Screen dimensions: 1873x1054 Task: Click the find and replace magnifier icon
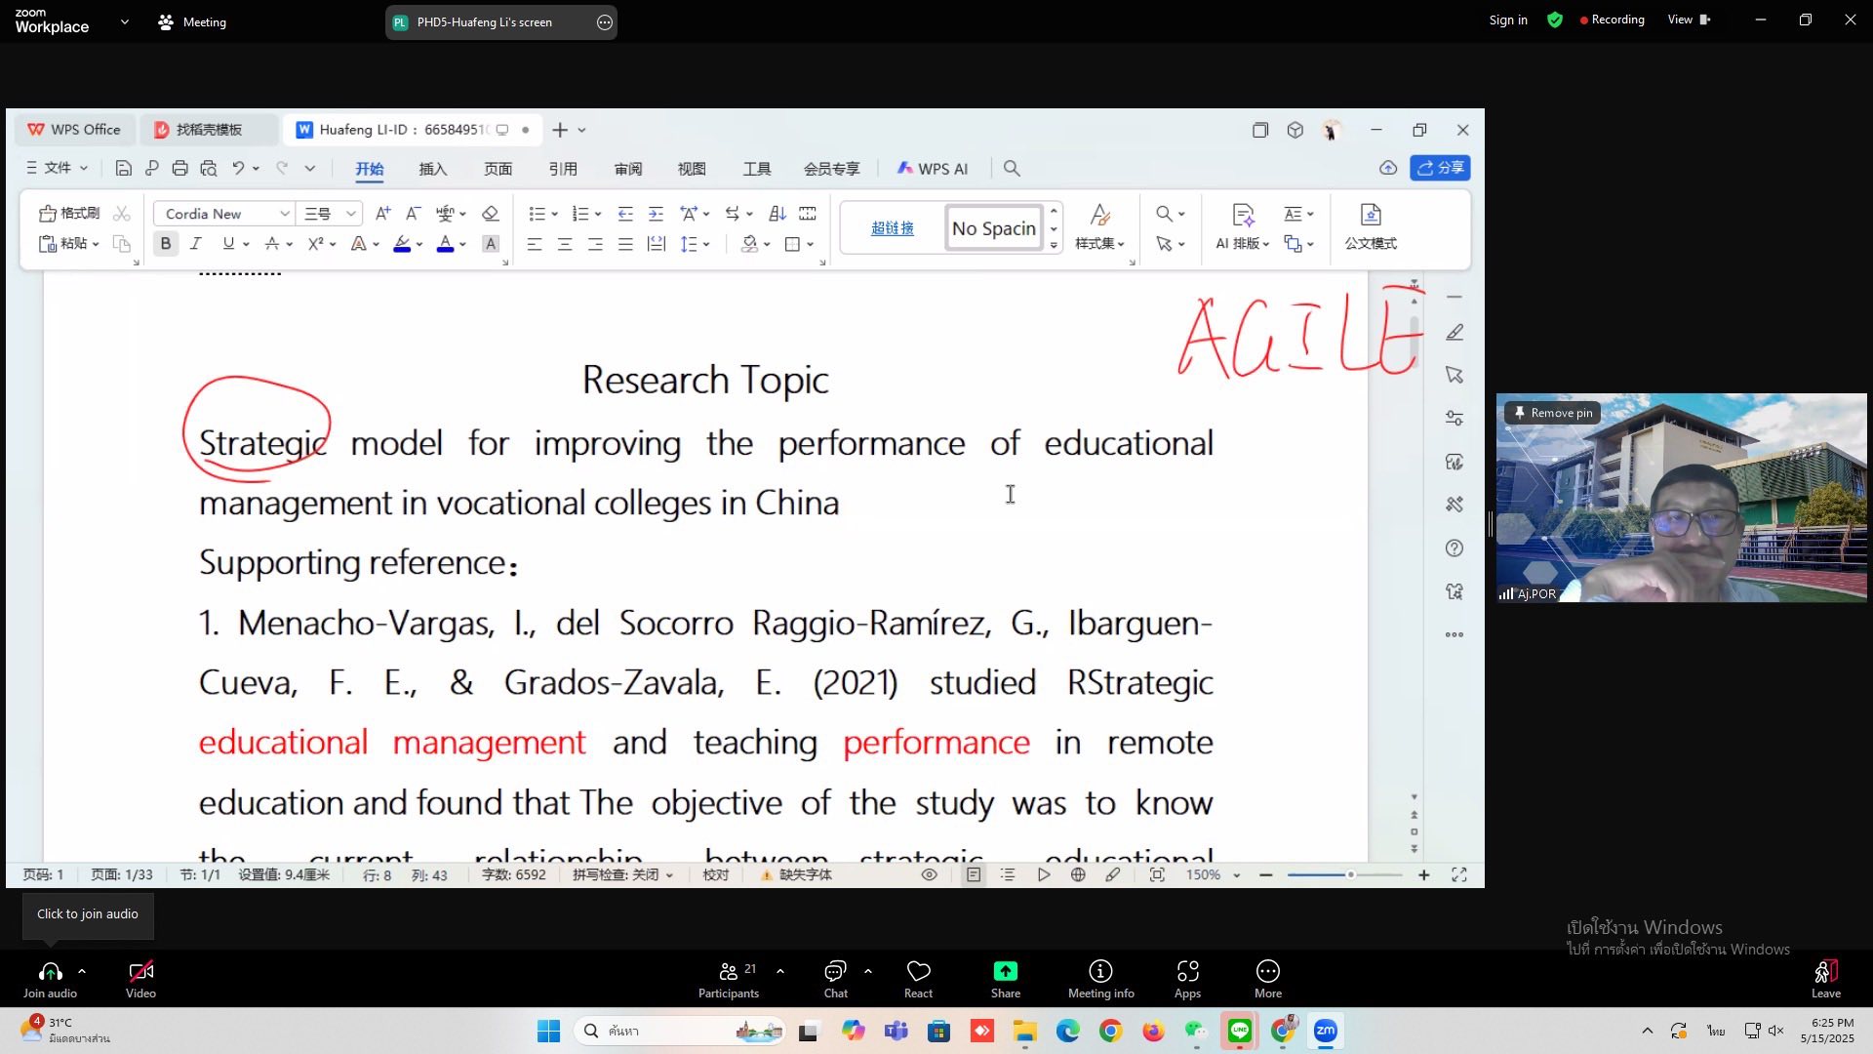[1164, 214]
